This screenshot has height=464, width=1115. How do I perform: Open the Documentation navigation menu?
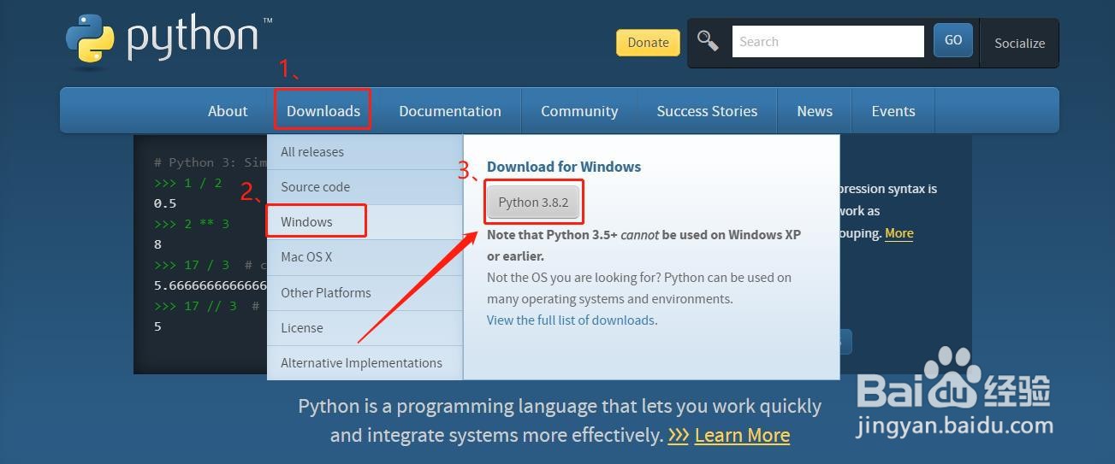pos(450,111)
